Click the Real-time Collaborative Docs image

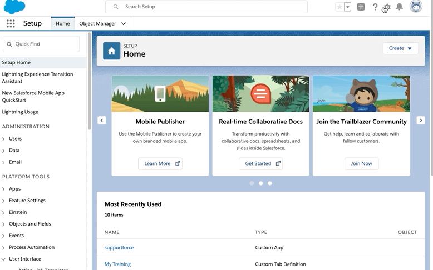tap(260, 94)
